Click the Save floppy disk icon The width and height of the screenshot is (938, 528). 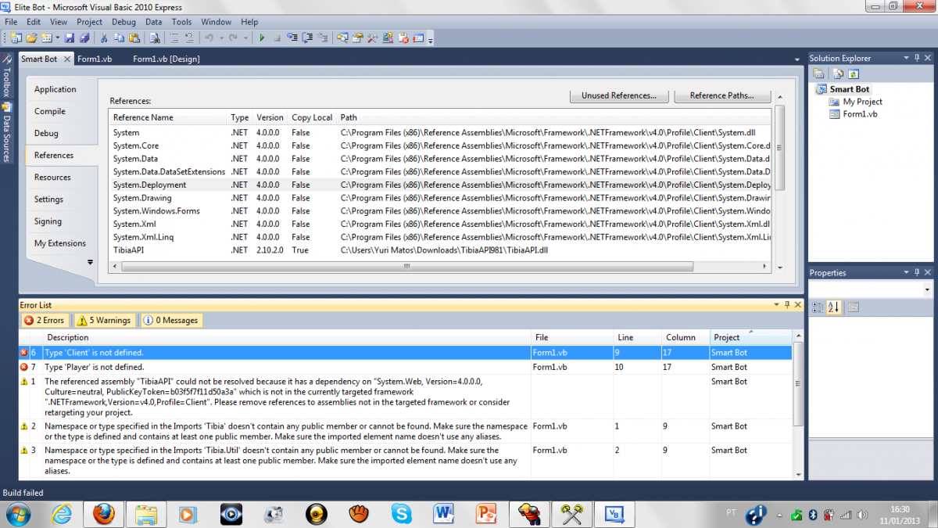pyautogui.click(x=70, y=38)
